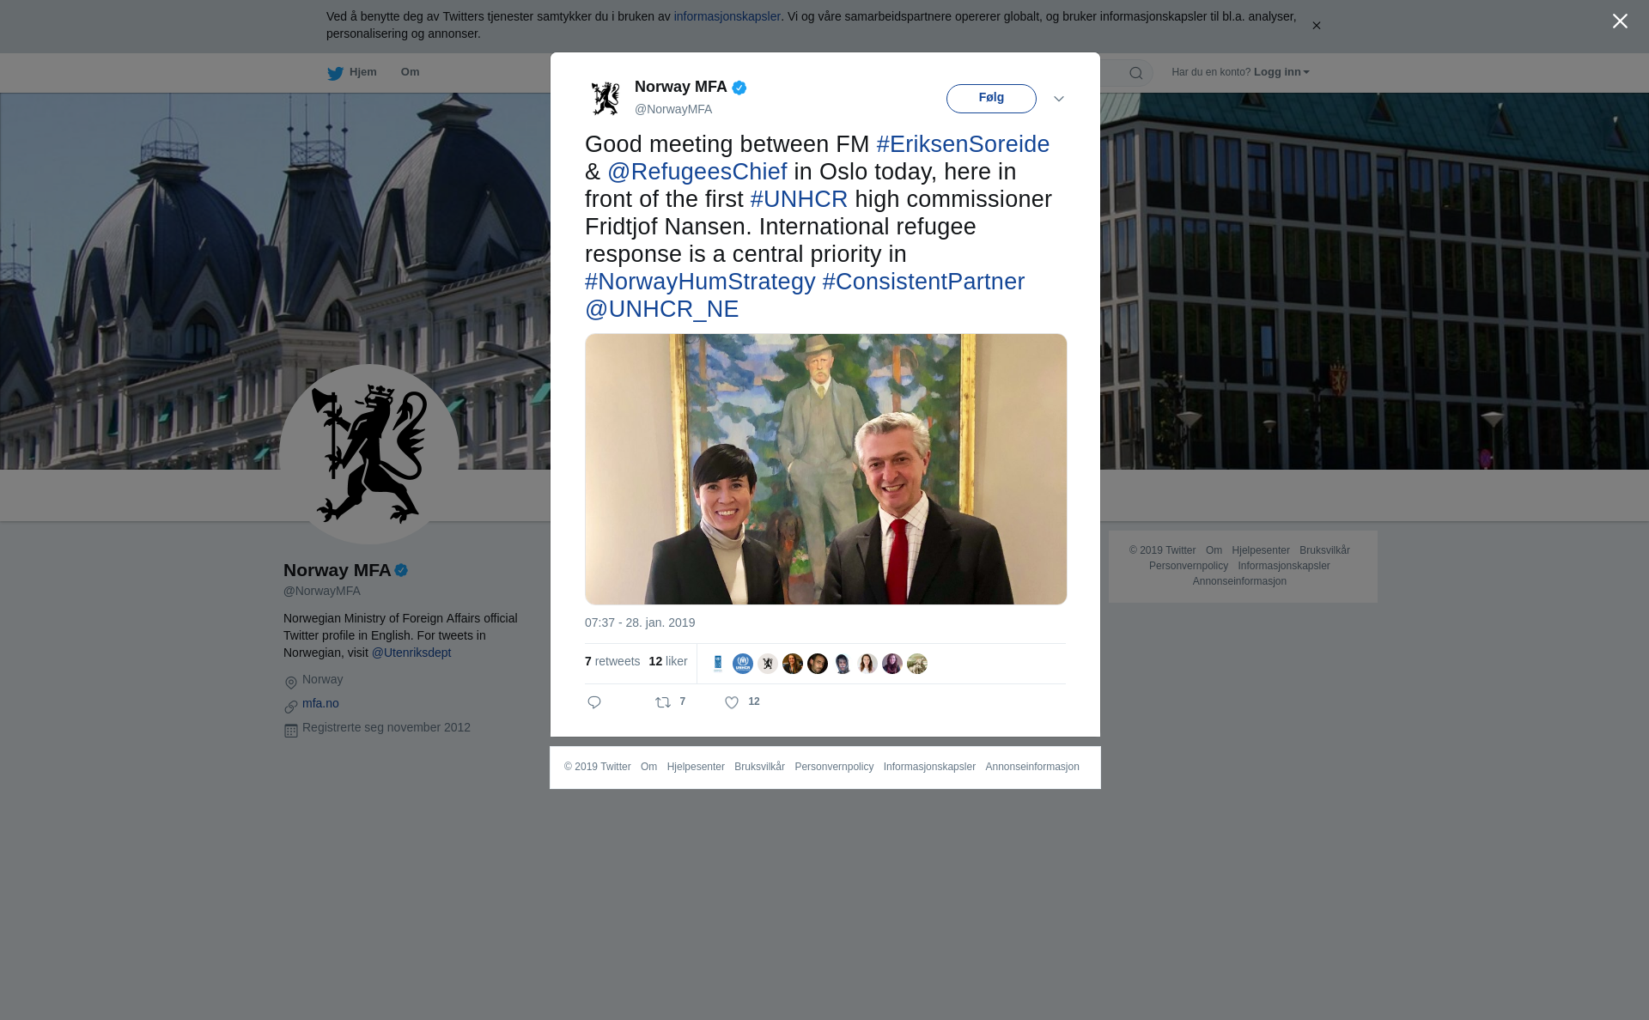Image resolution: width=1649 pixels, height=1020 pixels.
Task: Close the tweet overlay with X
Action: [1620, 21]
